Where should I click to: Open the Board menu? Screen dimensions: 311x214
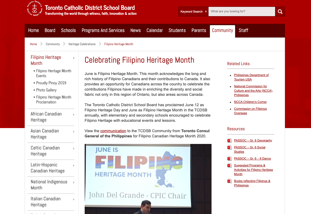pyautogui.click(x=50, y=31)
